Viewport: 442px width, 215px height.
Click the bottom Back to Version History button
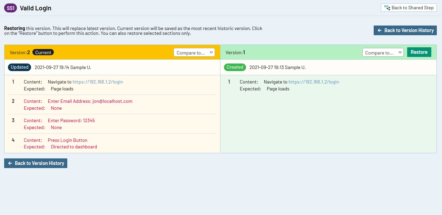36,163
